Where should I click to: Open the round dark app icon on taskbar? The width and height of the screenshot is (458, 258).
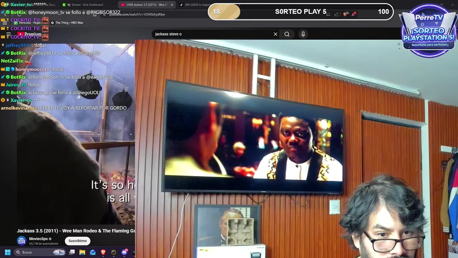[x=114, y=252]
